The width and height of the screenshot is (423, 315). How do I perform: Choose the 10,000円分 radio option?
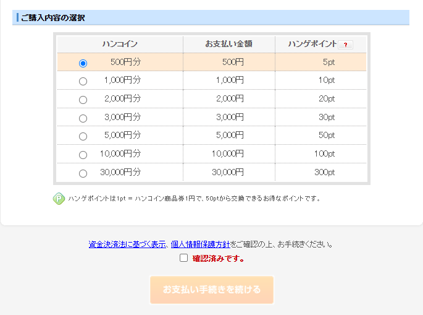83,155
